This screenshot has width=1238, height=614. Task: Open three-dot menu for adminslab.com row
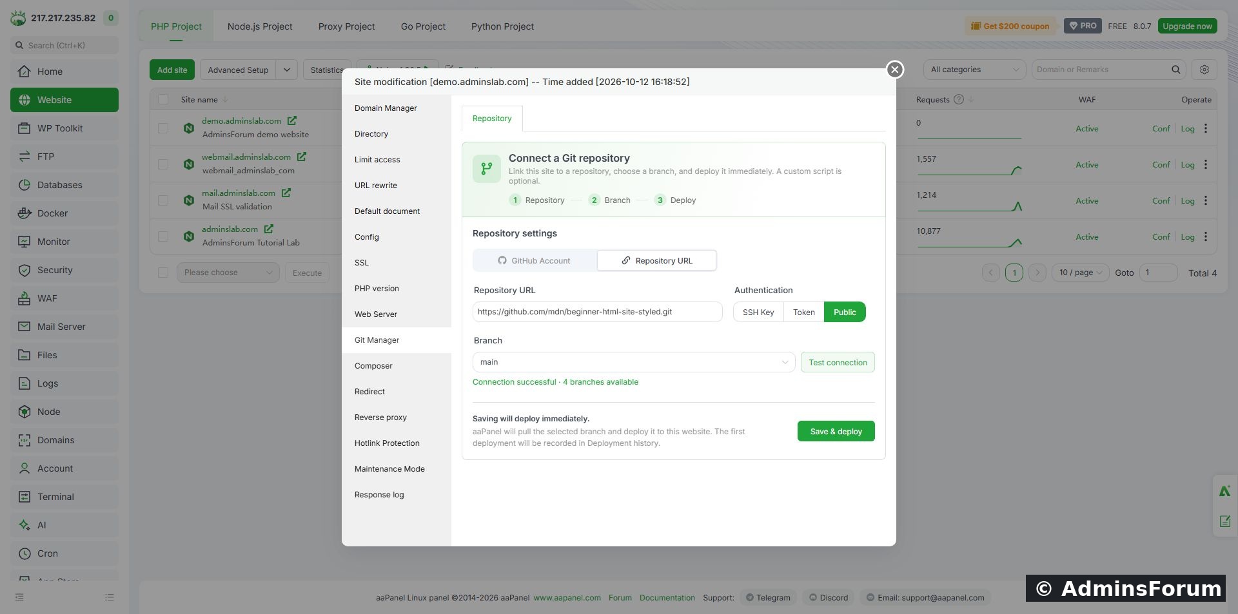pyautogui.click(x=1206, y=236)
